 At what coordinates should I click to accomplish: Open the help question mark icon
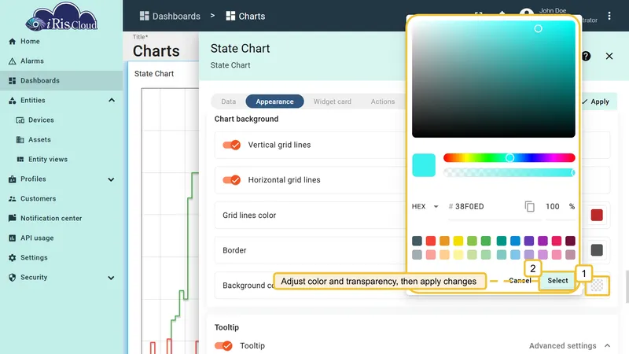(x=586, y=56)
